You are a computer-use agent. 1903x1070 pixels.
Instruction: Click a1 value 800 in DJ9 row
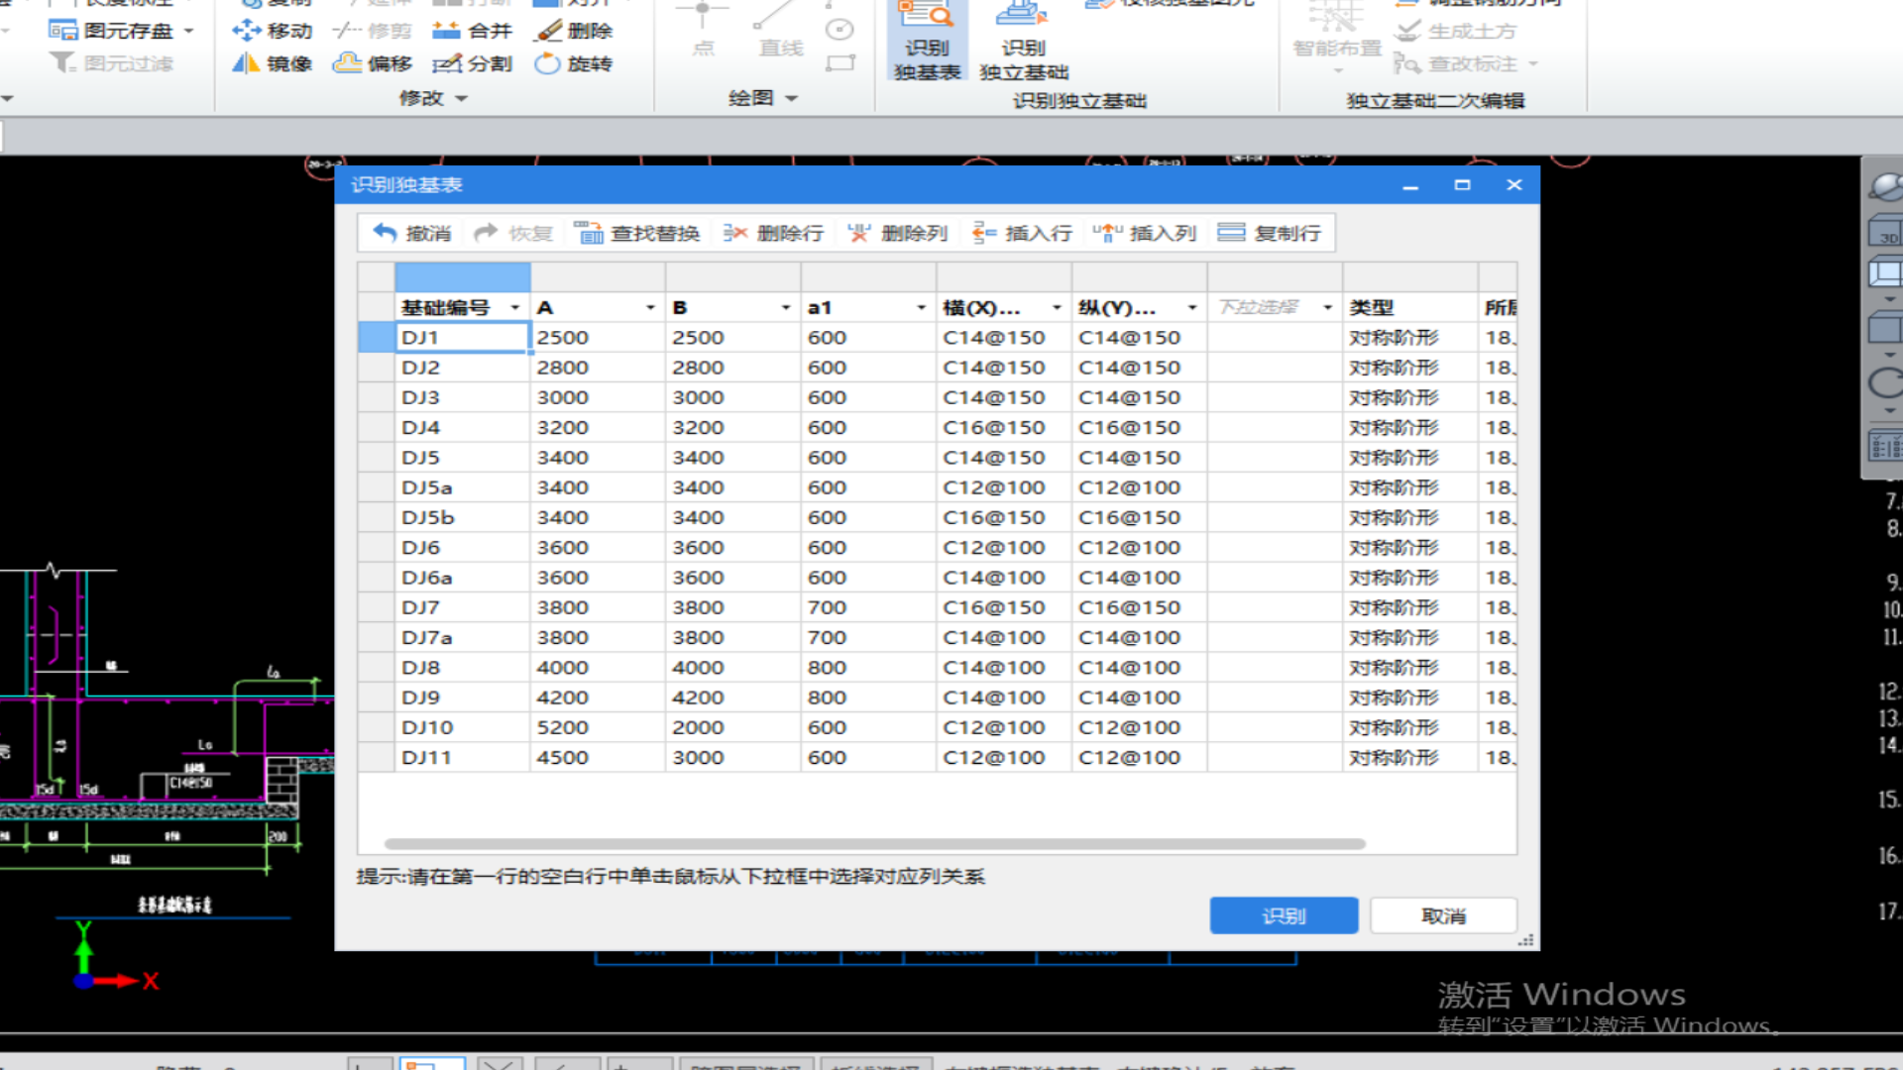868,697
